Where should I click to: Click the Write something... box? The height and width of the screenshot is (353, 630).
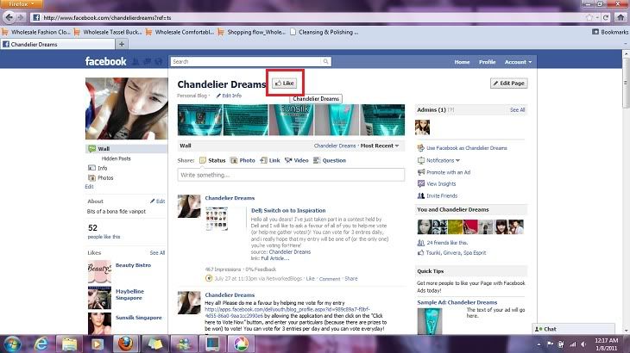click(x=291, y=175)
